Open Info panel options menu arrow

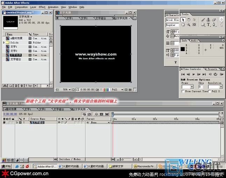point(223,41)
